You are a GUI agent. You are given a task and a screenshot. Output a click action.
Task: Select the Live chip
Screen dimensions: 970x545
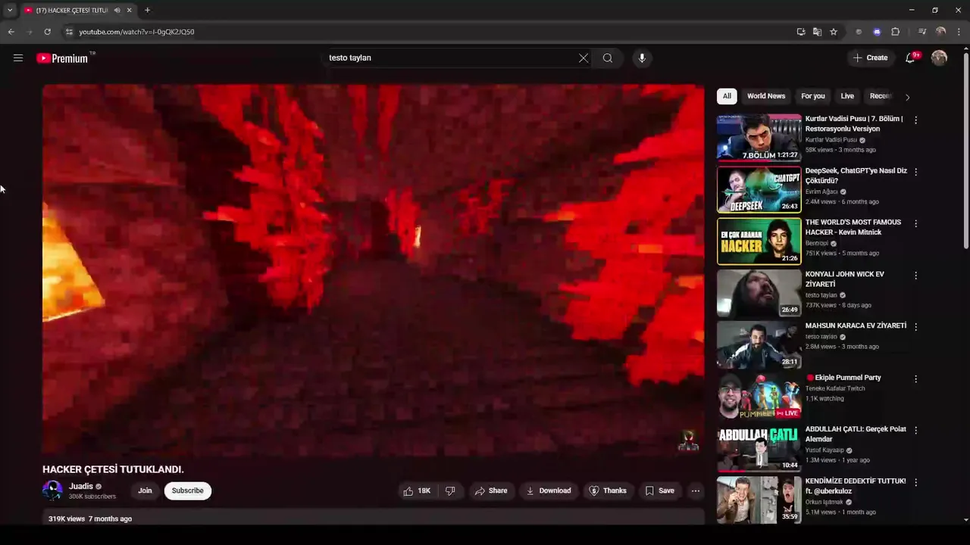847,96
